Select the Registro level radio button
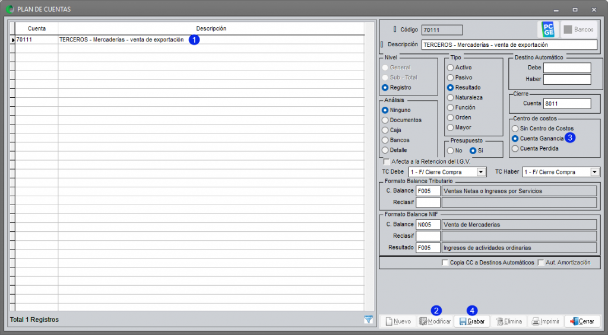The image size is (608, 335). click(385, 88)
